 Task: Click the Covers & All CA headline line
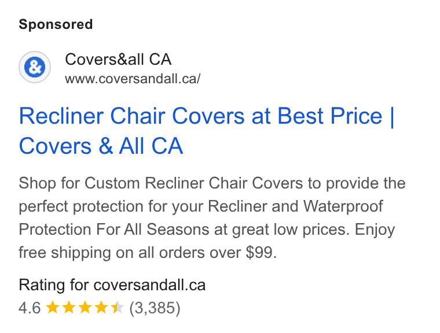point(101,146)
